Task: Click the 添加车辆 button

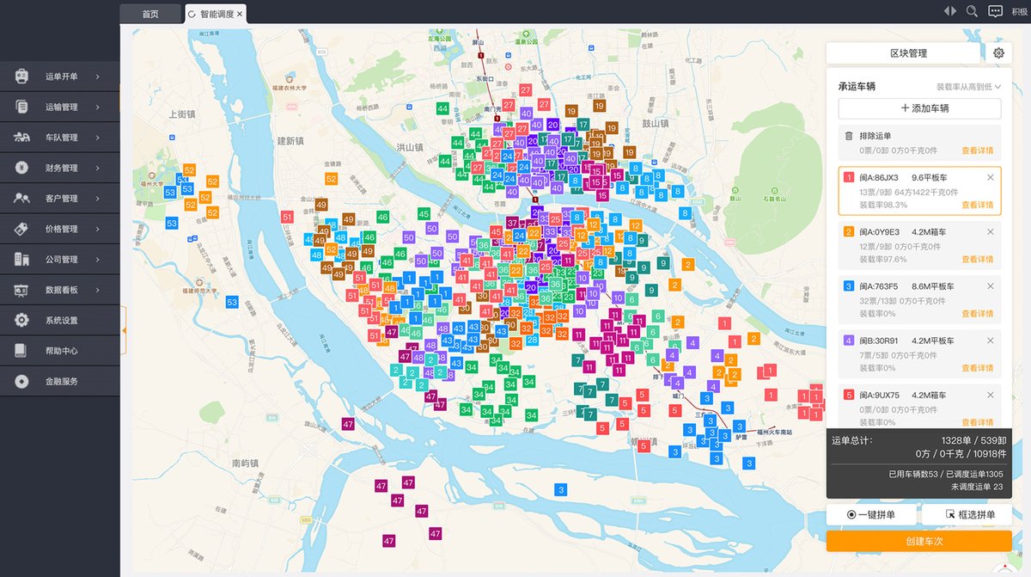Action: click(x=919, y=108)
